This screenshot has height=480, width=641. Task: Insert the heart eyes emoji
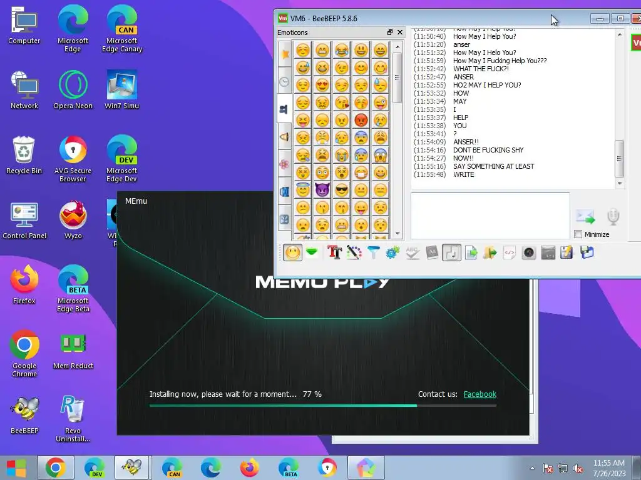coord(322,85)
